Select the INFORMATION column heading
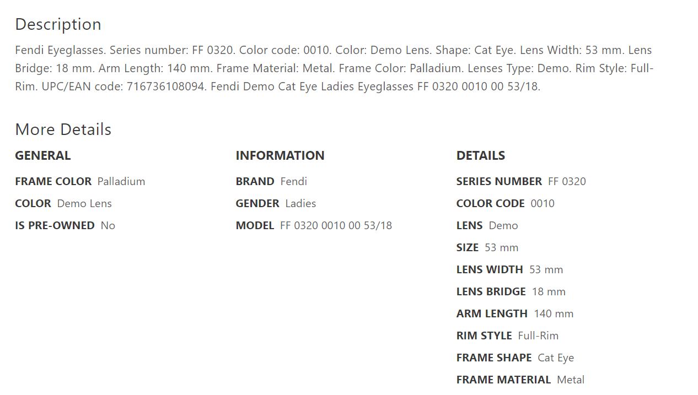This screenshot has height=395, width=698. point(280,155)
